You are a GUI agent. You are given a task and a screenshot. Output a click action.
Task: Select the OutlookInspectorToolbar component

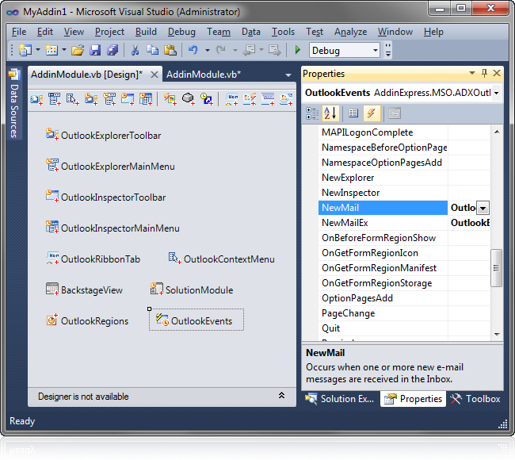tap(105, 197)
